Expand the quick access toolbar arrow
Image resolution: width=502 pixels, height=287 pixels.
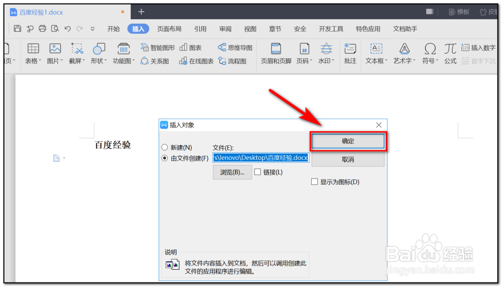[92, 29]
